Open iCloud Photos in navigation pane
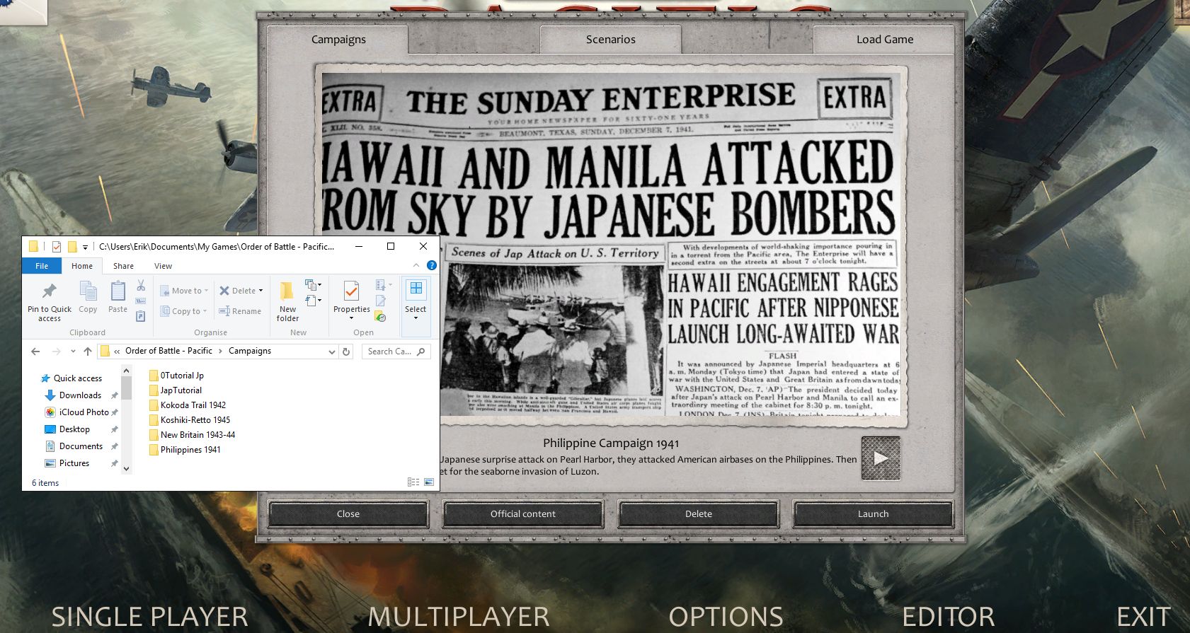1190x633 pixels. 77,412
